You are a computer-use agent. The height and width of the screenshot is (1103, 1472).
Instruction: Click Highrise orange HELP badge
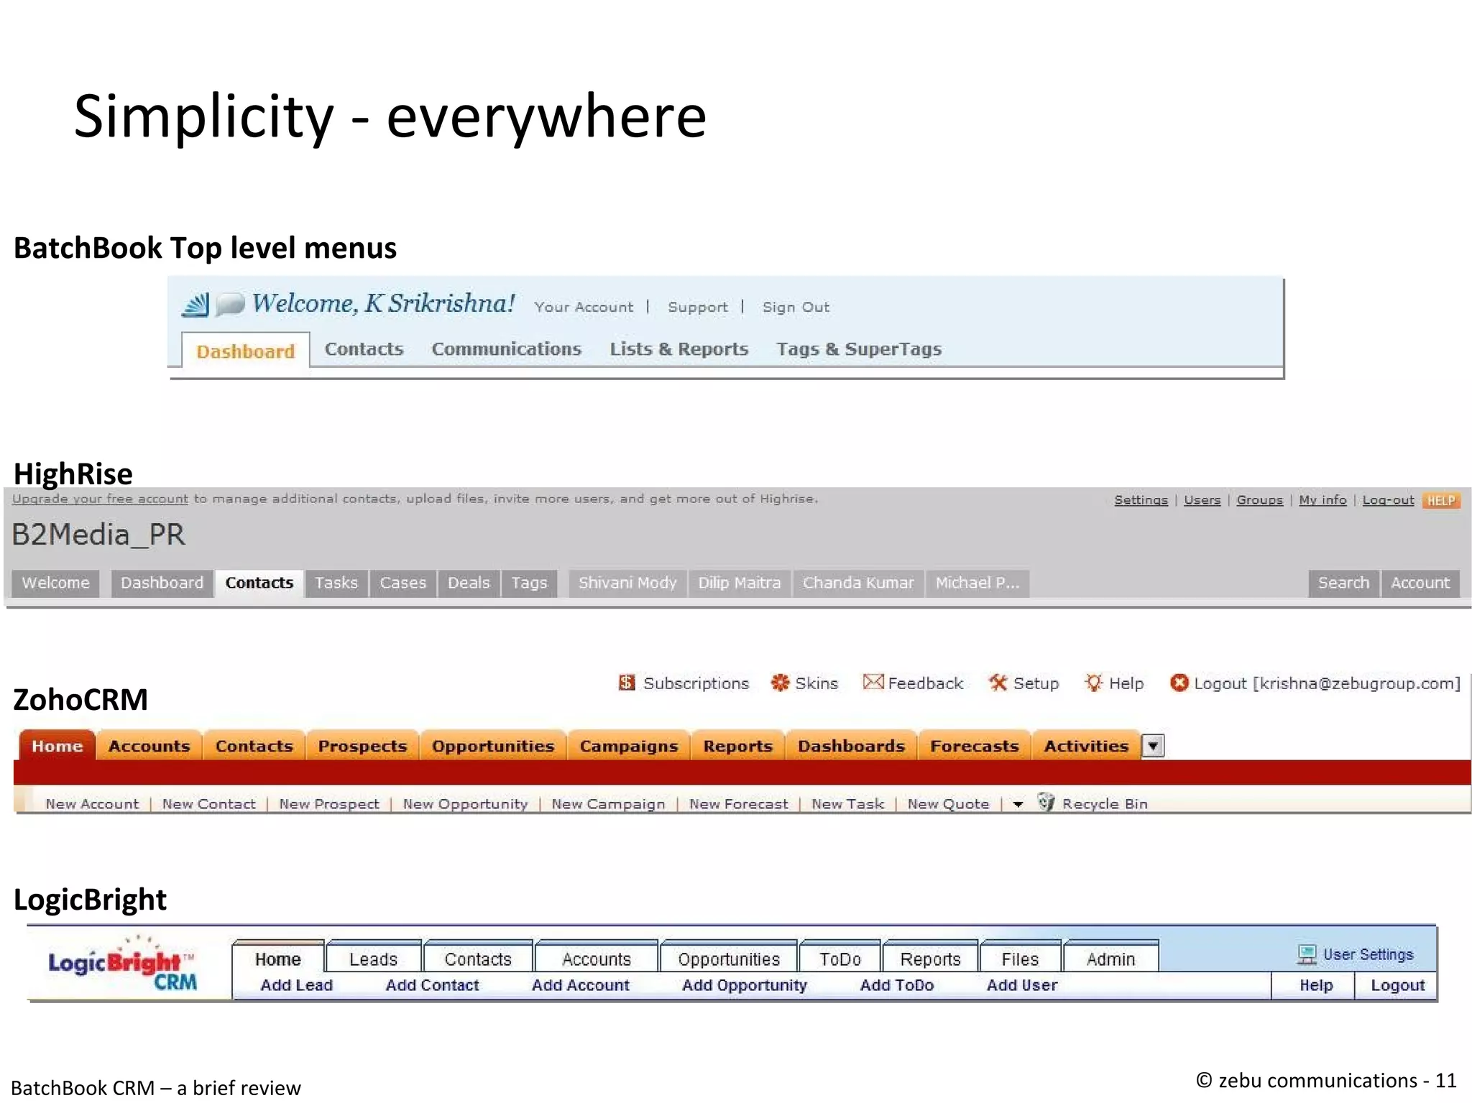click(x=1441, y=500)
